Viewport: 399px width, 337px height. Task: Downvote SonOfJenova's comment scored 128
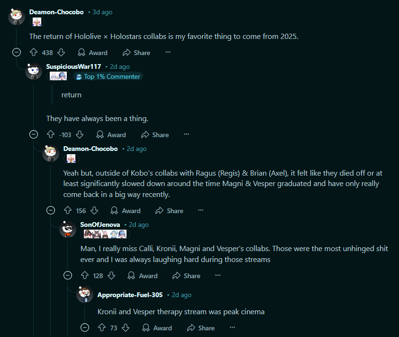pos(111,276)
